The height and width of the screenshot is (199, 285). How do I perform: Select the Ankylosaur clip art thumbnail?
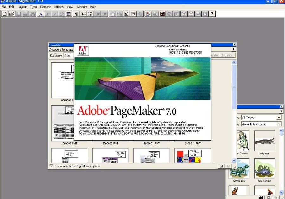pyautogui.click(x=264, y=168)
